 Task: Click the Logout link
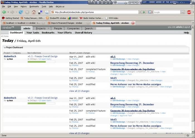187,27
